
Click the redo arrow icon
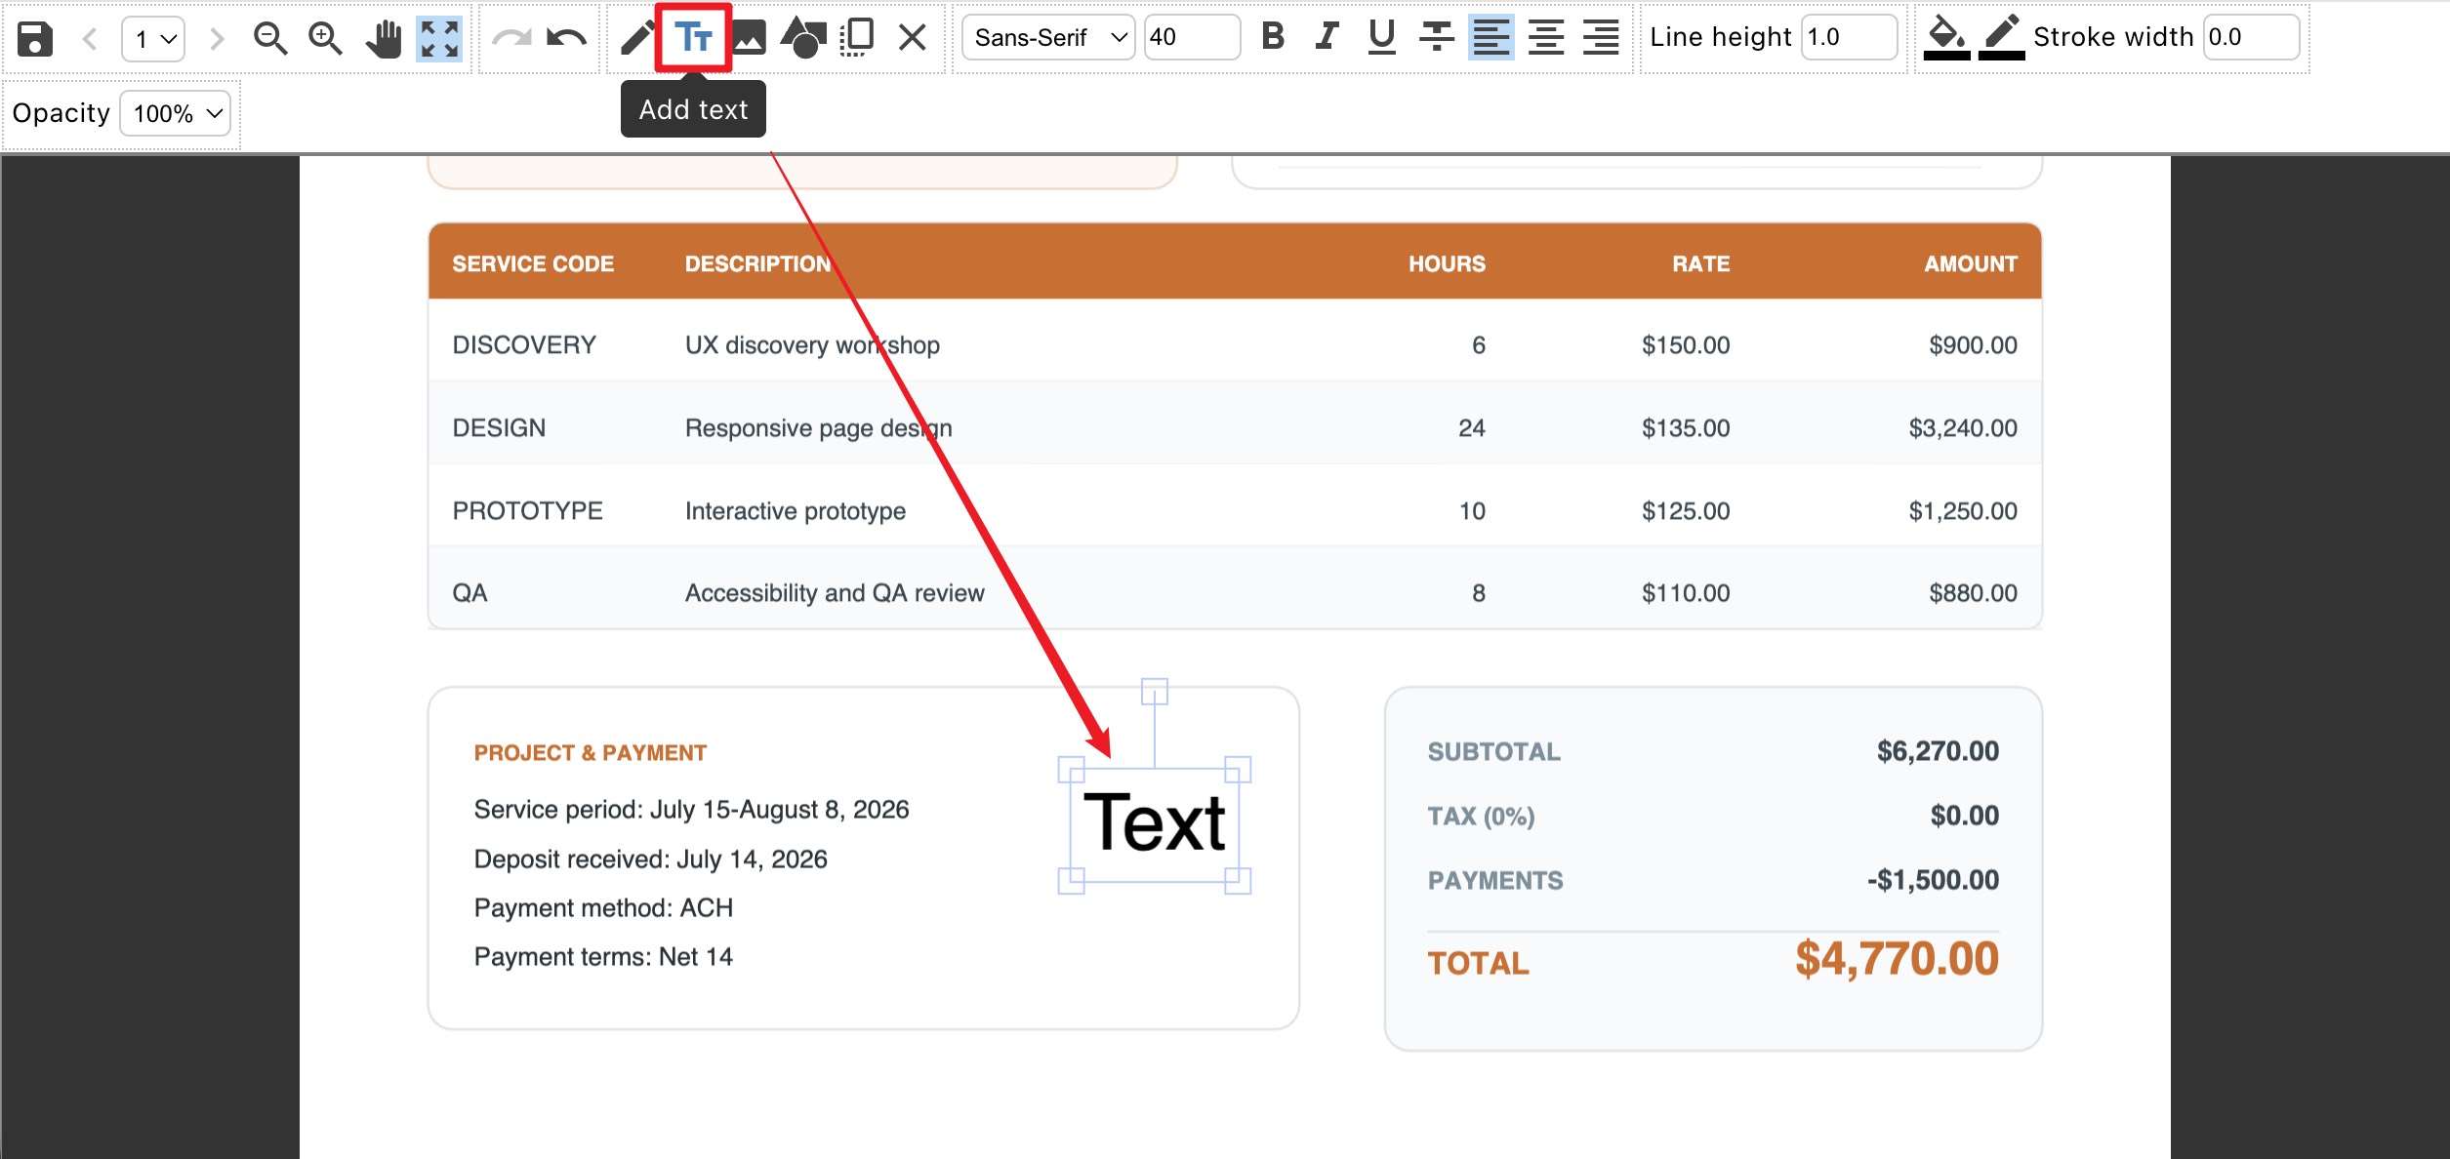(510, 39)
